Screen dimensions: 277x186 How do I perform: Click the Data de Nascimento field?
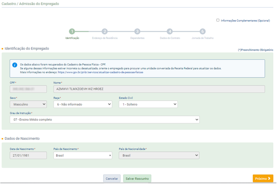tap(28, 155)
